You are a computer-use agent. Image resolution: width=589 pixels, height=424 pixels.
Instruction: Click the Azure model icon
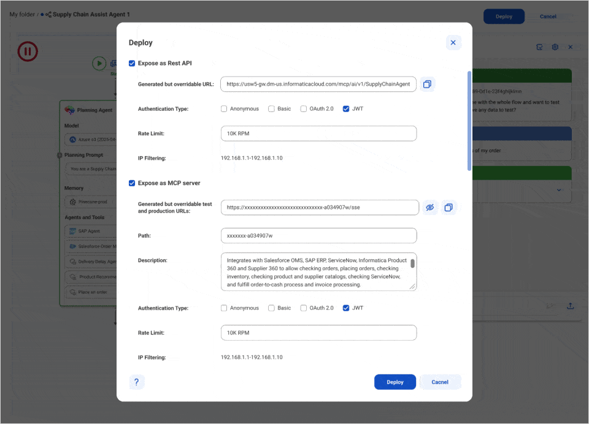pos(73,140)
